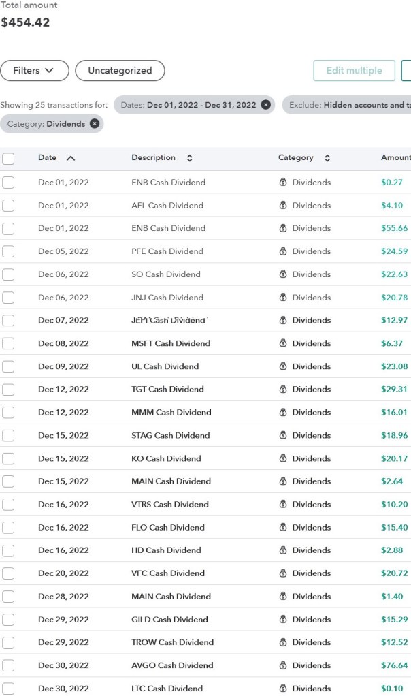Remove the Dividends category filter chip
411x696 pixels.
click(95, 124)
